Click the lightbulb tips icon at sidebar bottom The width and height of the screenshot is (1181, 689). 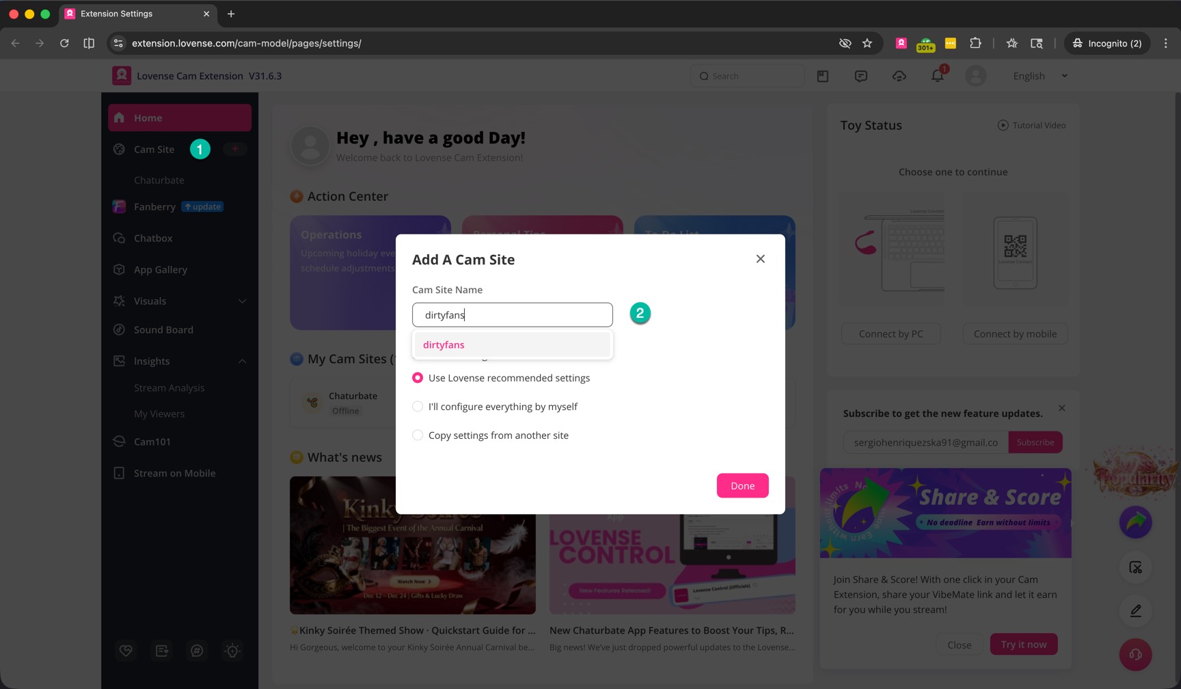click(x=232, y=651)
